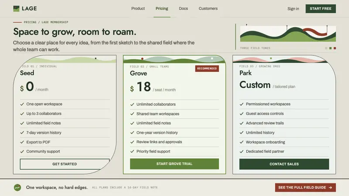The height and width of the screenshot is (196, 349).
Task: Click checkmark beside Up to 3 collaborators
Action: click(x=22, y=114)
